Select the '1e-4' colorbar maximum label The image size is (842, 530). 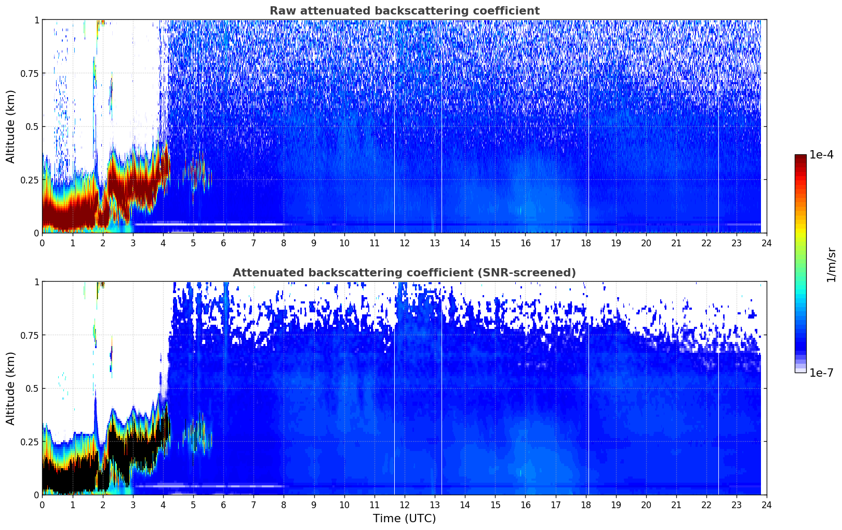[821, 155]
